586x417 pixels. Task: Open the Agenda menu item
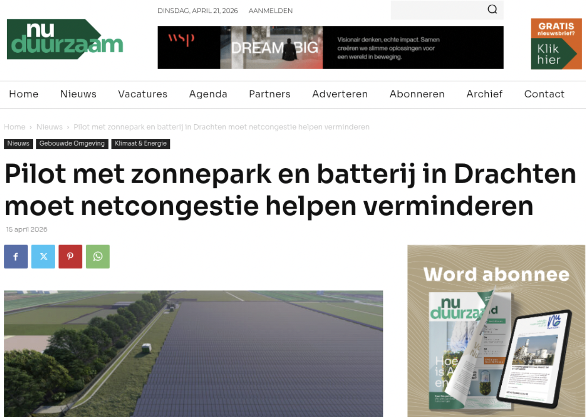coord(208,94)
